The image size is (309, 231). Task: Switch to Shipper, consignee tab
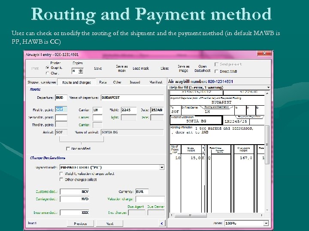pyautogui.click(x=42, y=82)
